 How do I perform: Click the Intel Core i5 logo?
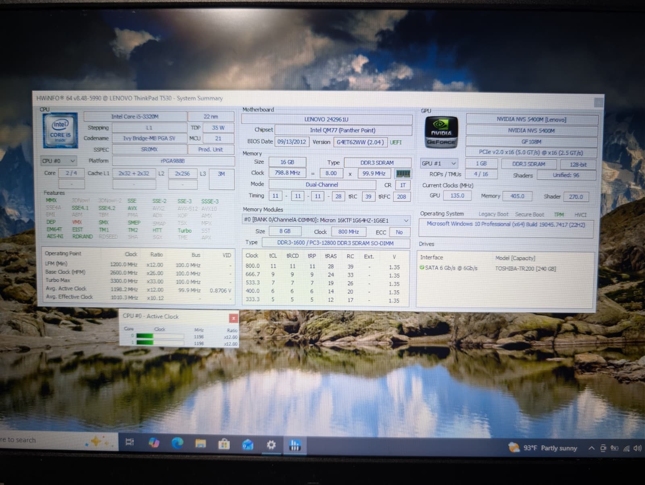tap(60, 131)
